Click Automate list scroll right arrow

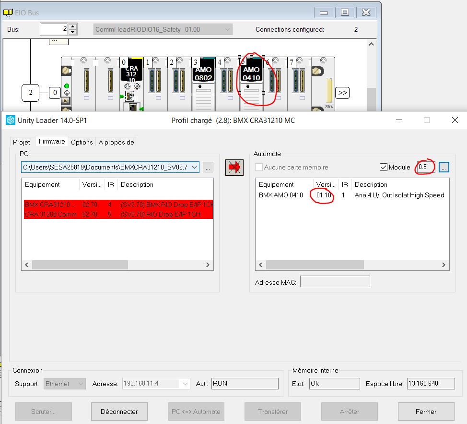pyautogui.click(x=444, y=265)
